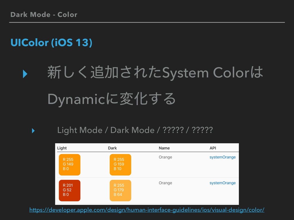Click the second row's systemOrange API link
This screenshot has height=220, width=294.
[x=223, y=183]
